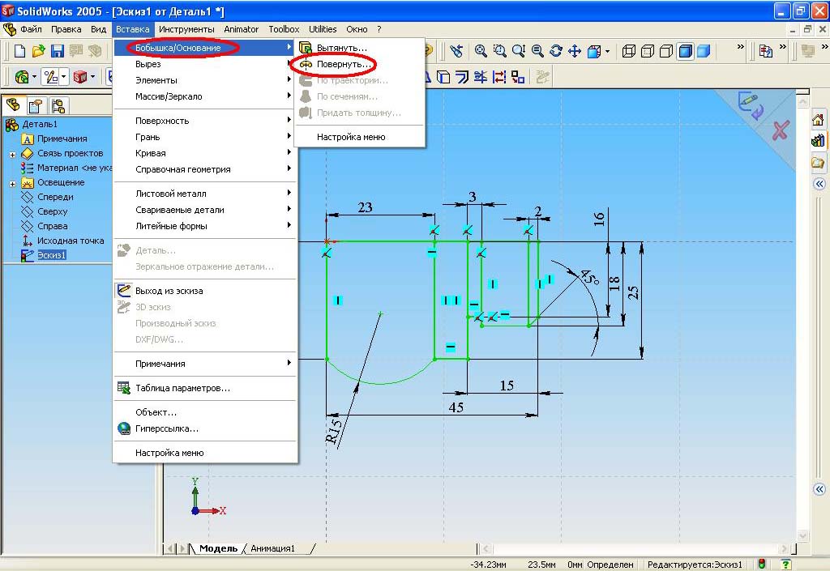This screenshot has width=830, height=571.
Task: Open the File Explorer folder icon in right pane
Action: [819, 162]
